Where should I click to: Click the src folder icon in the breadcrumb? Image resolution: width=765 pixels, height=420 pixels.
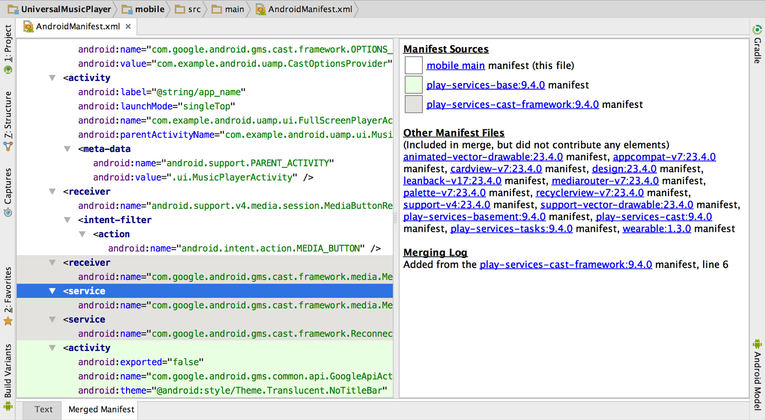point(180,9)
